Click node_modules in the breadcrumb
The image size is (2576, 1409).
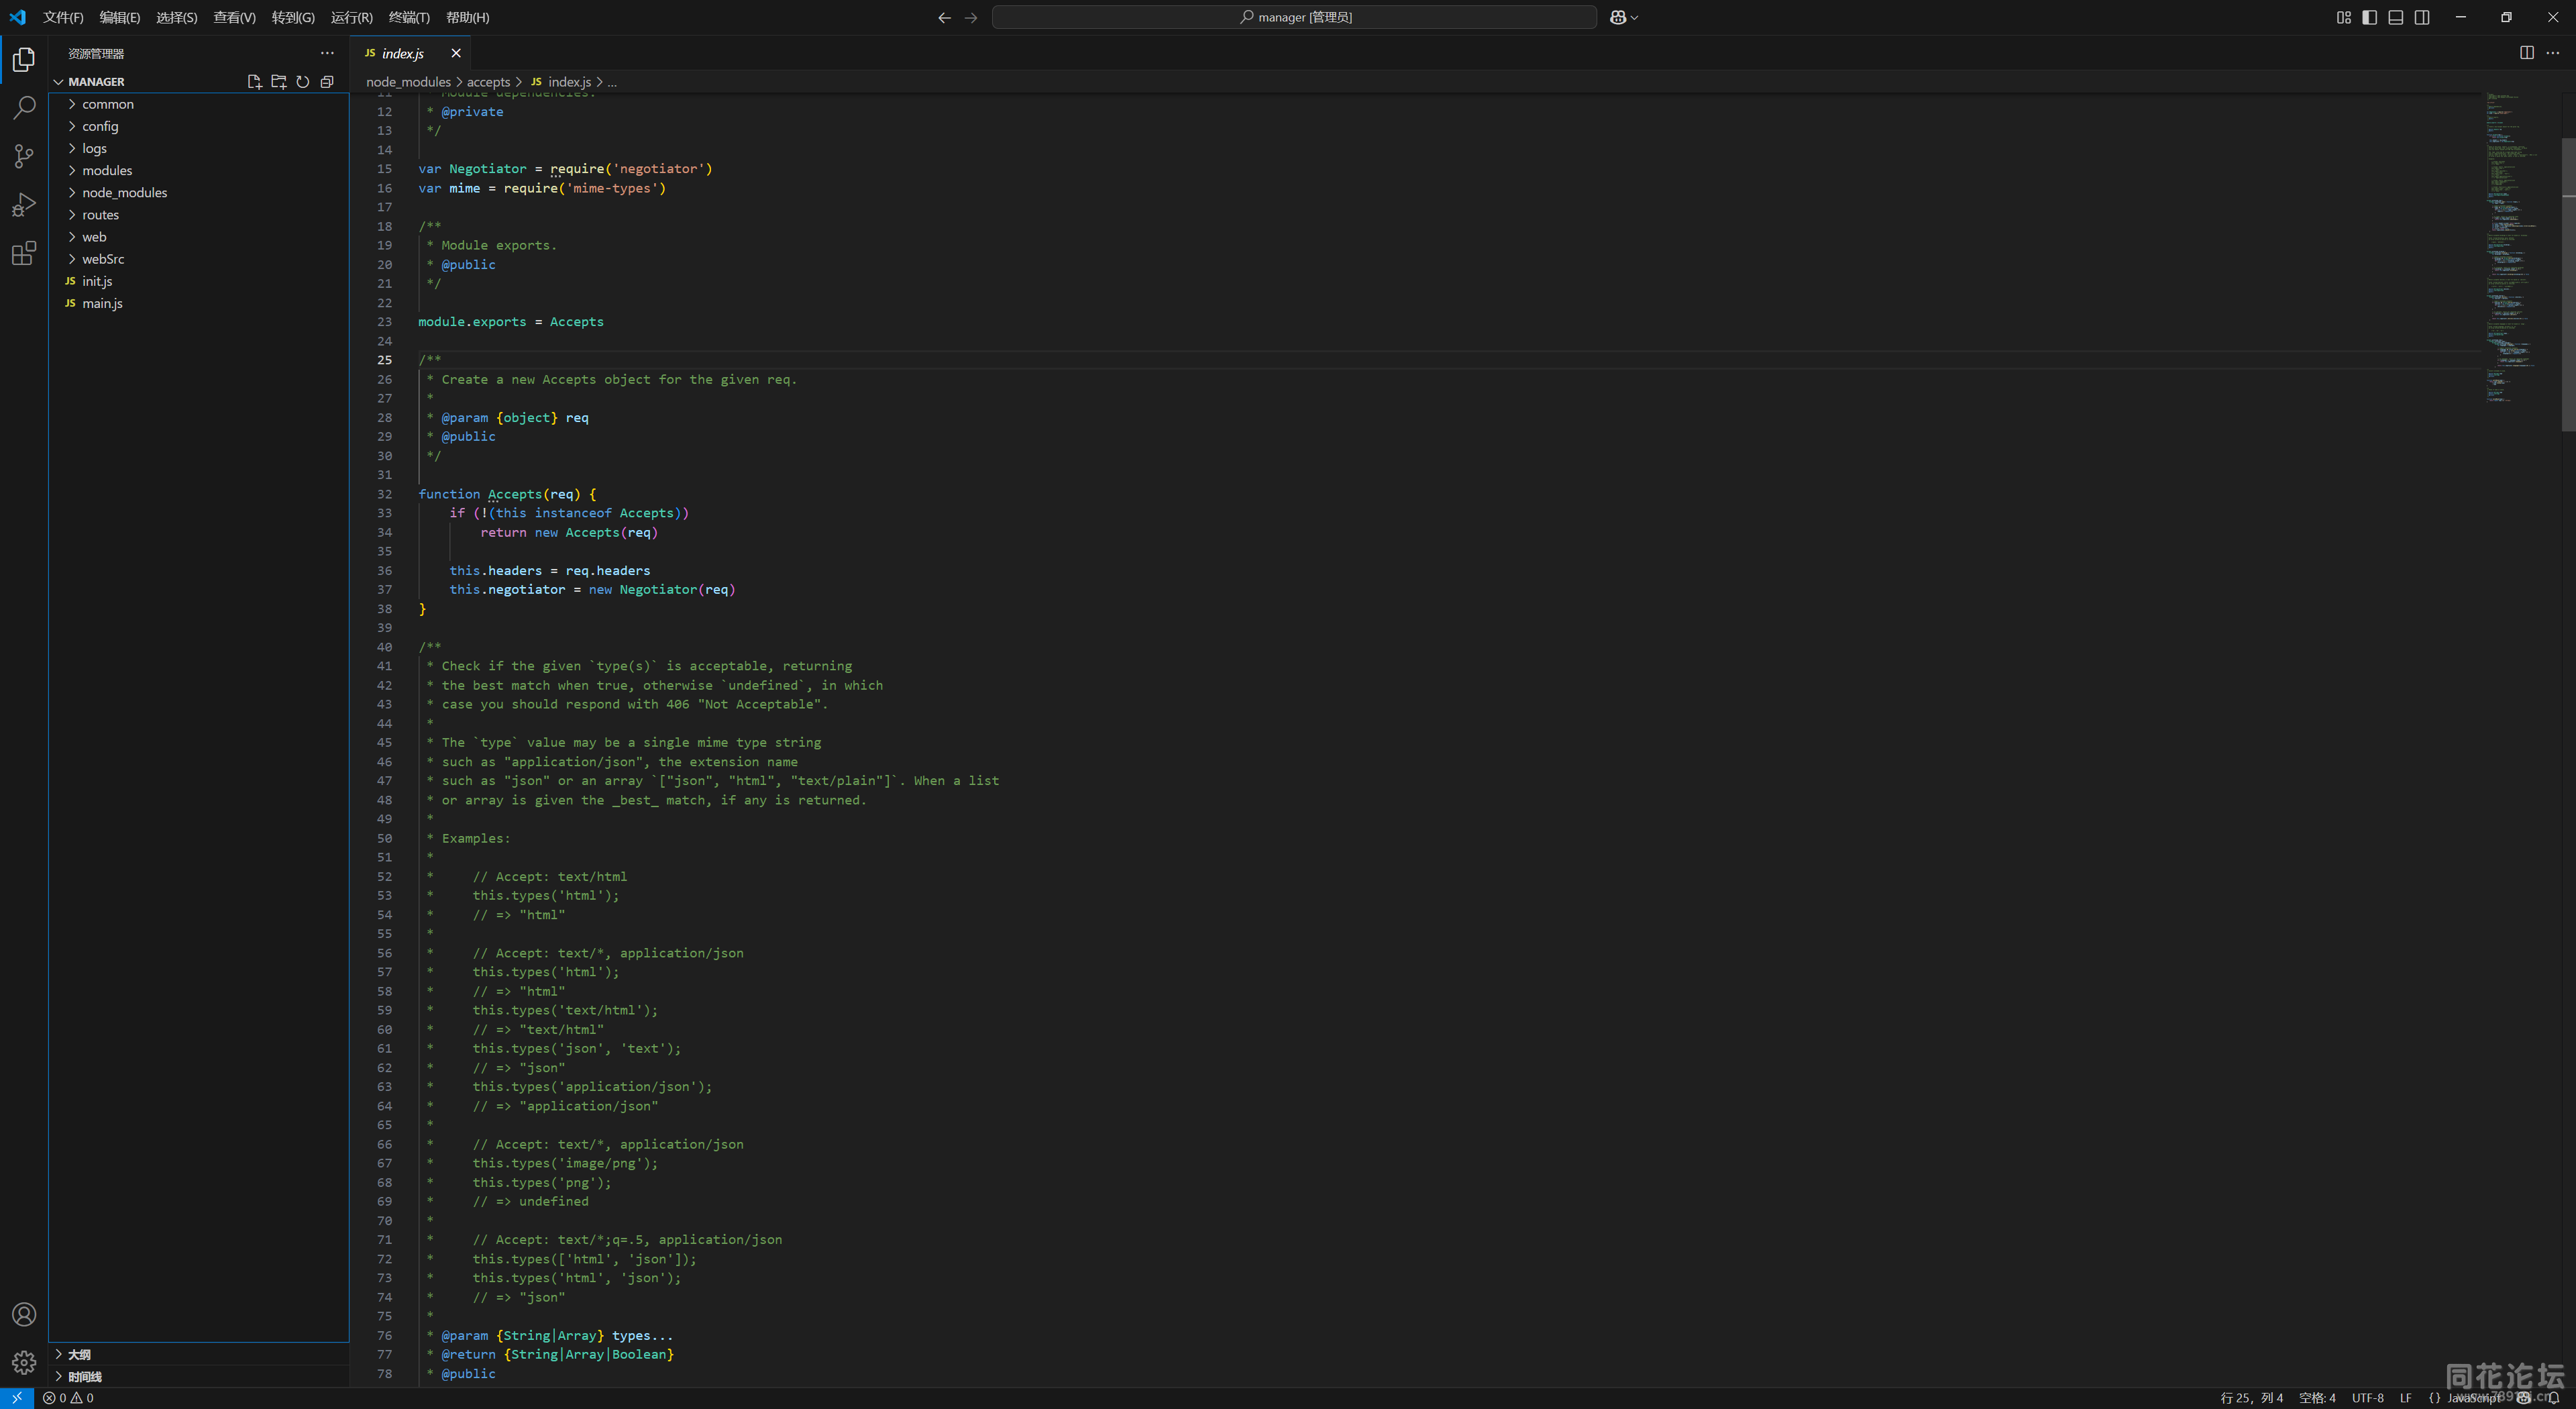coord(408,82)
